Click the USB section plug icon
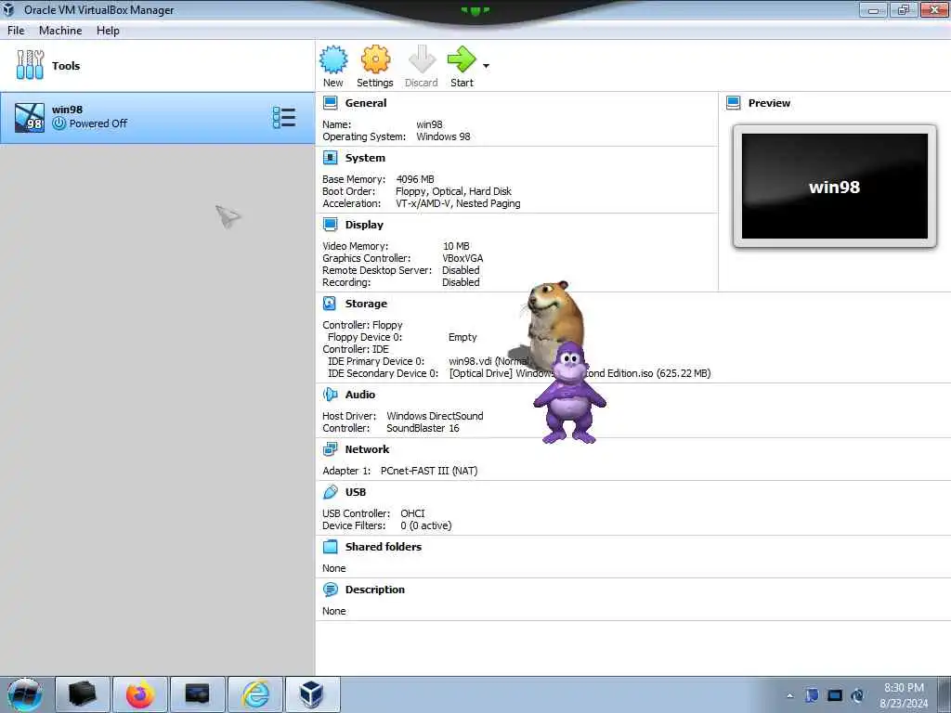Viewport: 951px width, 713px height. [x=330, y=492]
